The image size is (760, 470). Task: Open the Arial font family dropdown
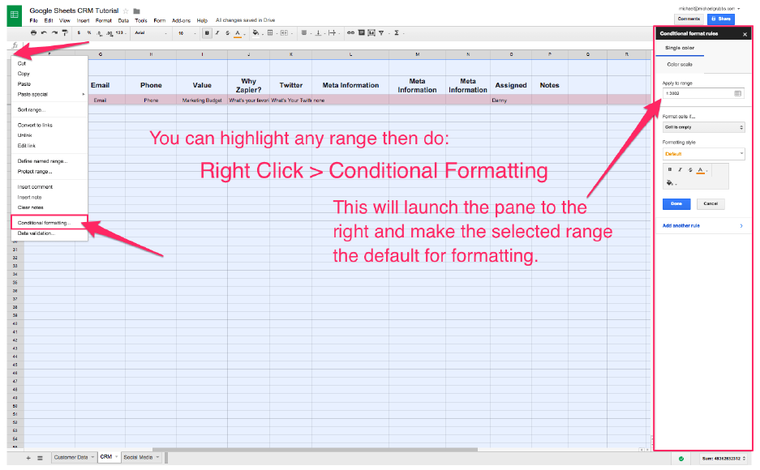tap(151, 33)
